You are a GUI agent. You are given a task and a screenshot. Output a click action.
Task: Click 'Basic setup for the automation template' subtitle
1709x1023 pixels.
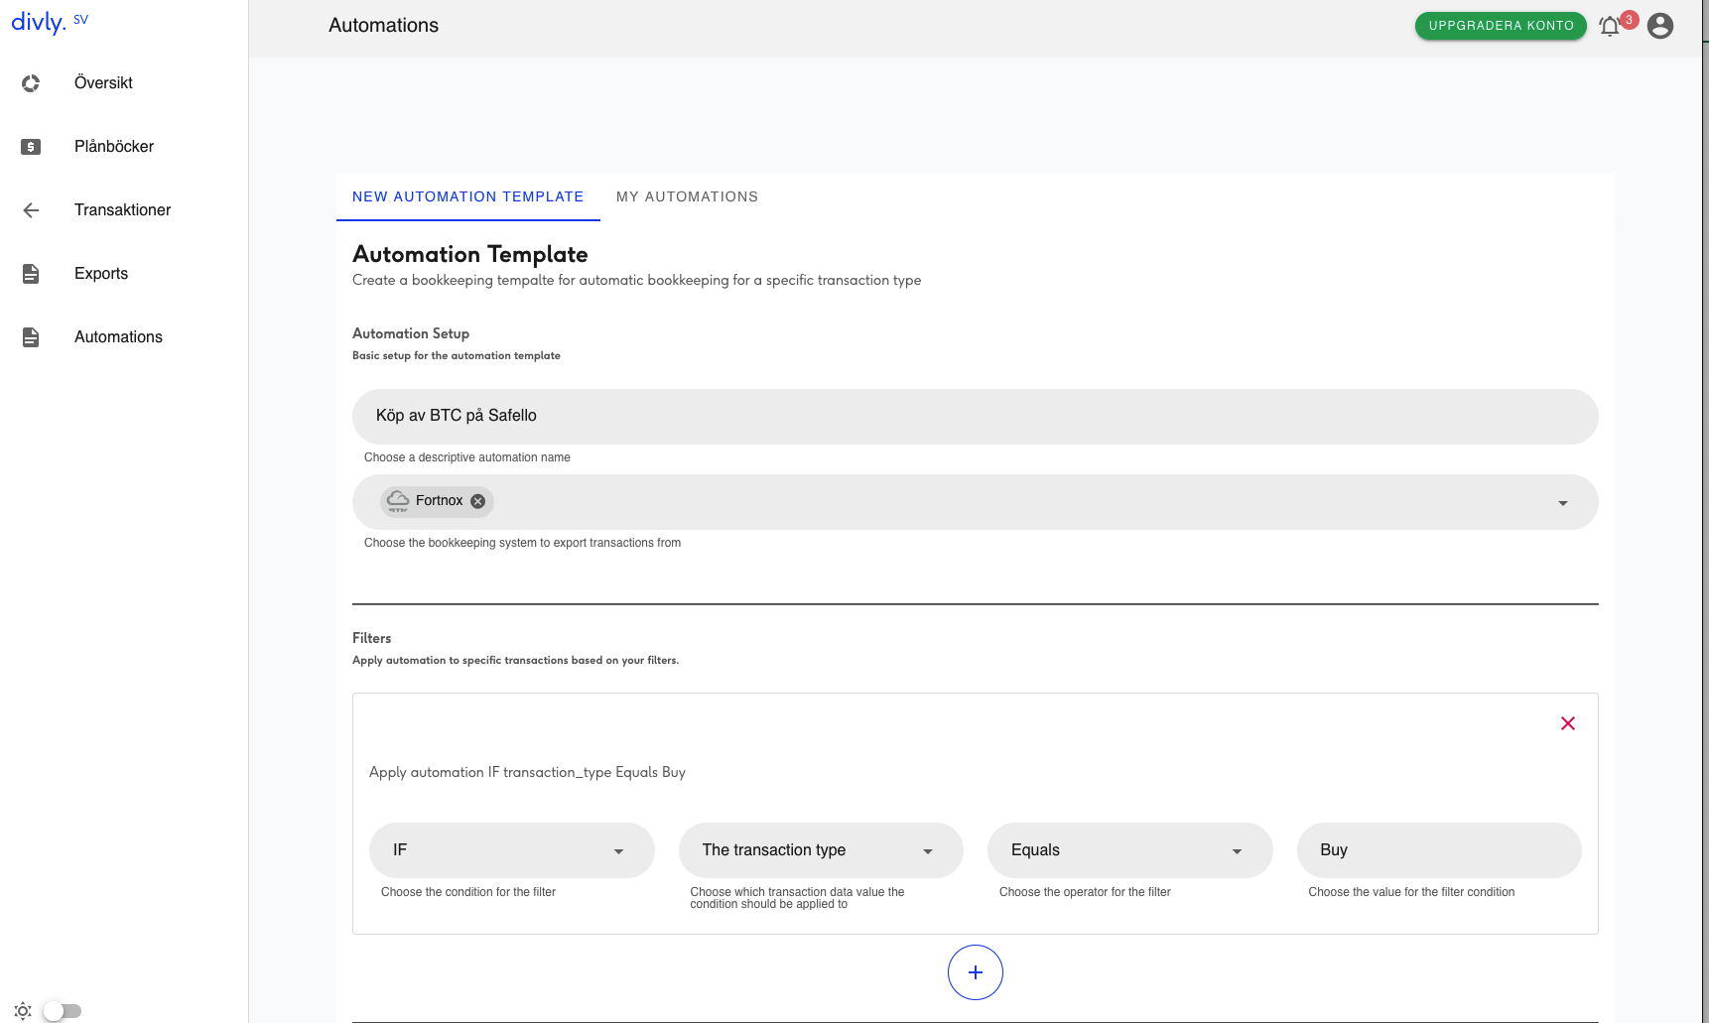pos(457,355)
